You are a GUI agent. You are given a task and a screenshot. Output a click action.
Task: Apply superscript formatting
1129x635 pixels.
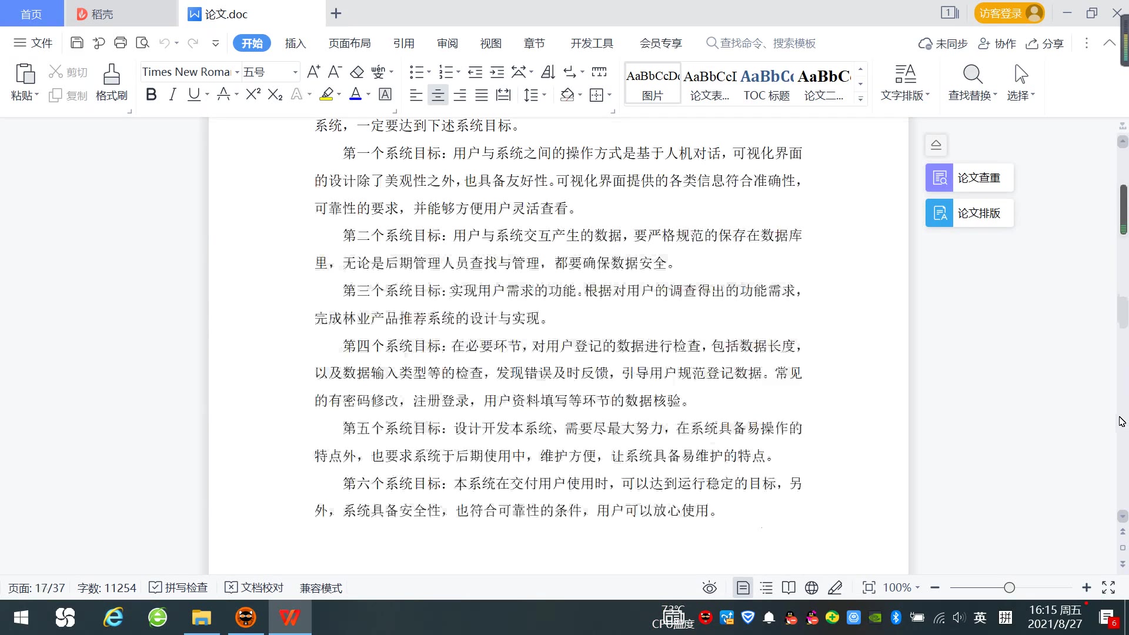pos(253,94)
